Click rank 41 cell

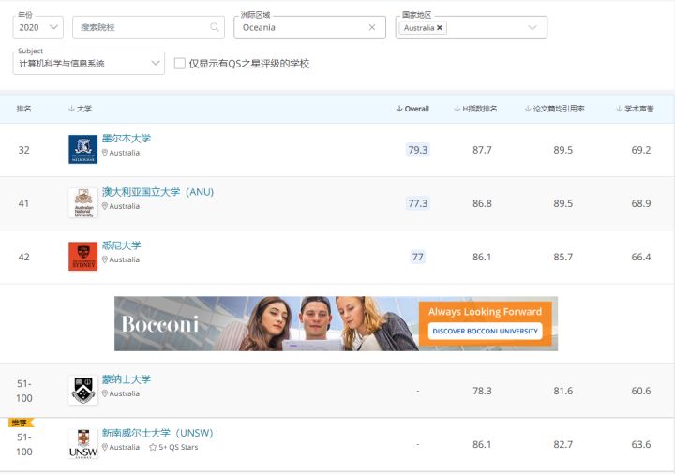[x=24, y=203]
